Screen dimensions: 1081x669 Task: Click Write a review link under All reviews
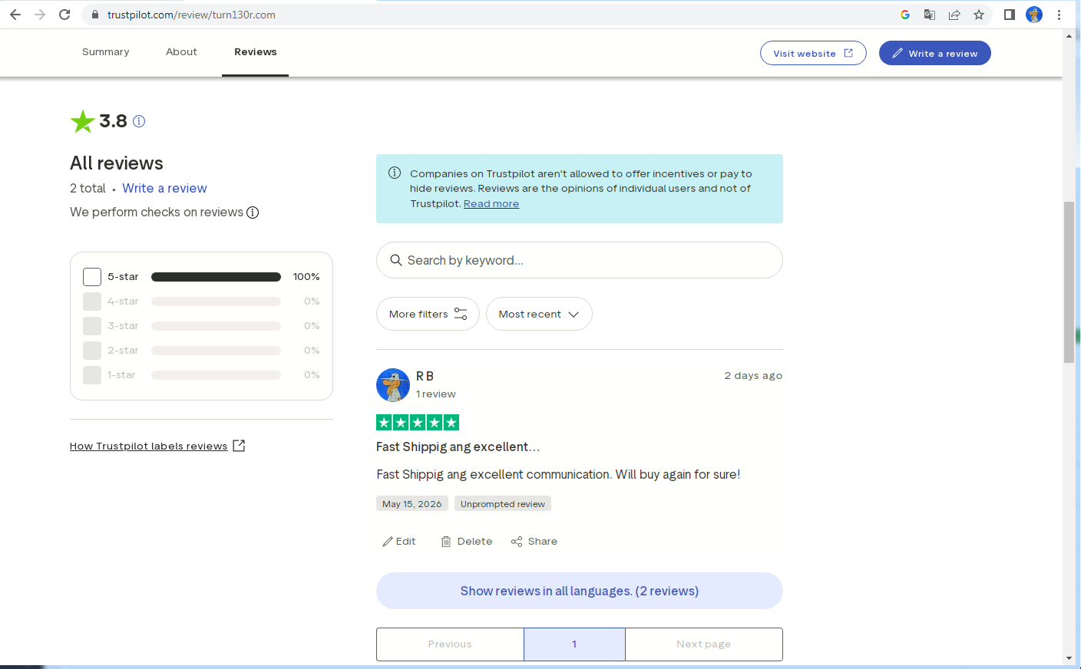[164, 189]
